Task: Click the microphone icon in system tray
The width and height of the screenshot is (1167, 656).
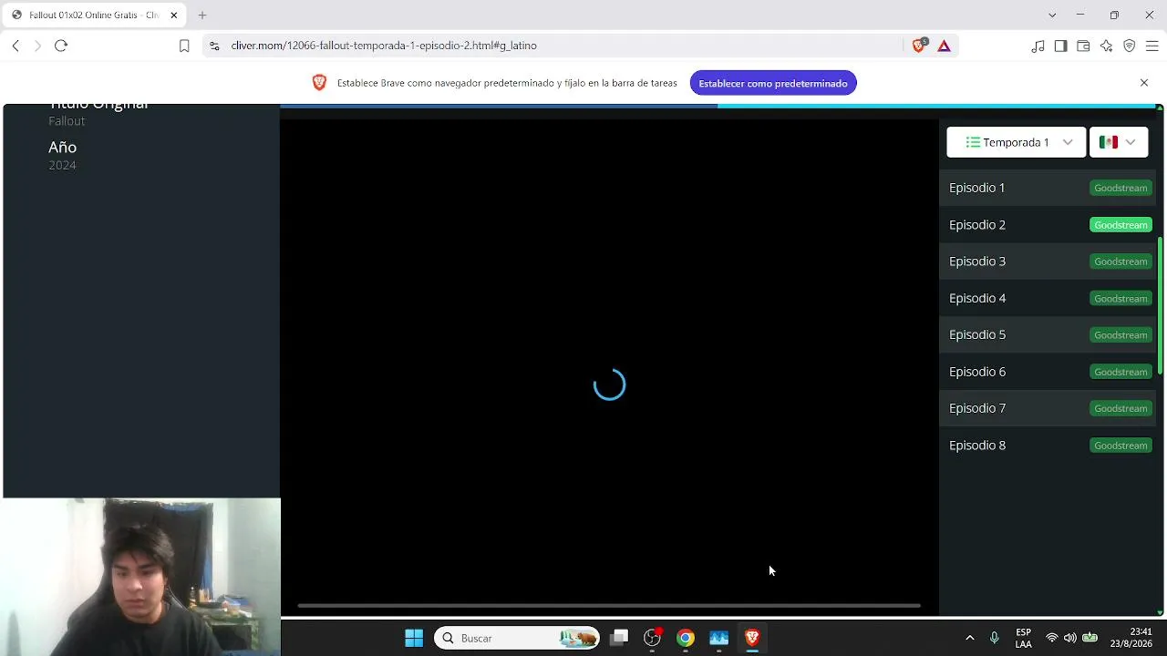Action: pyautogui.click(x=995, y=638)
